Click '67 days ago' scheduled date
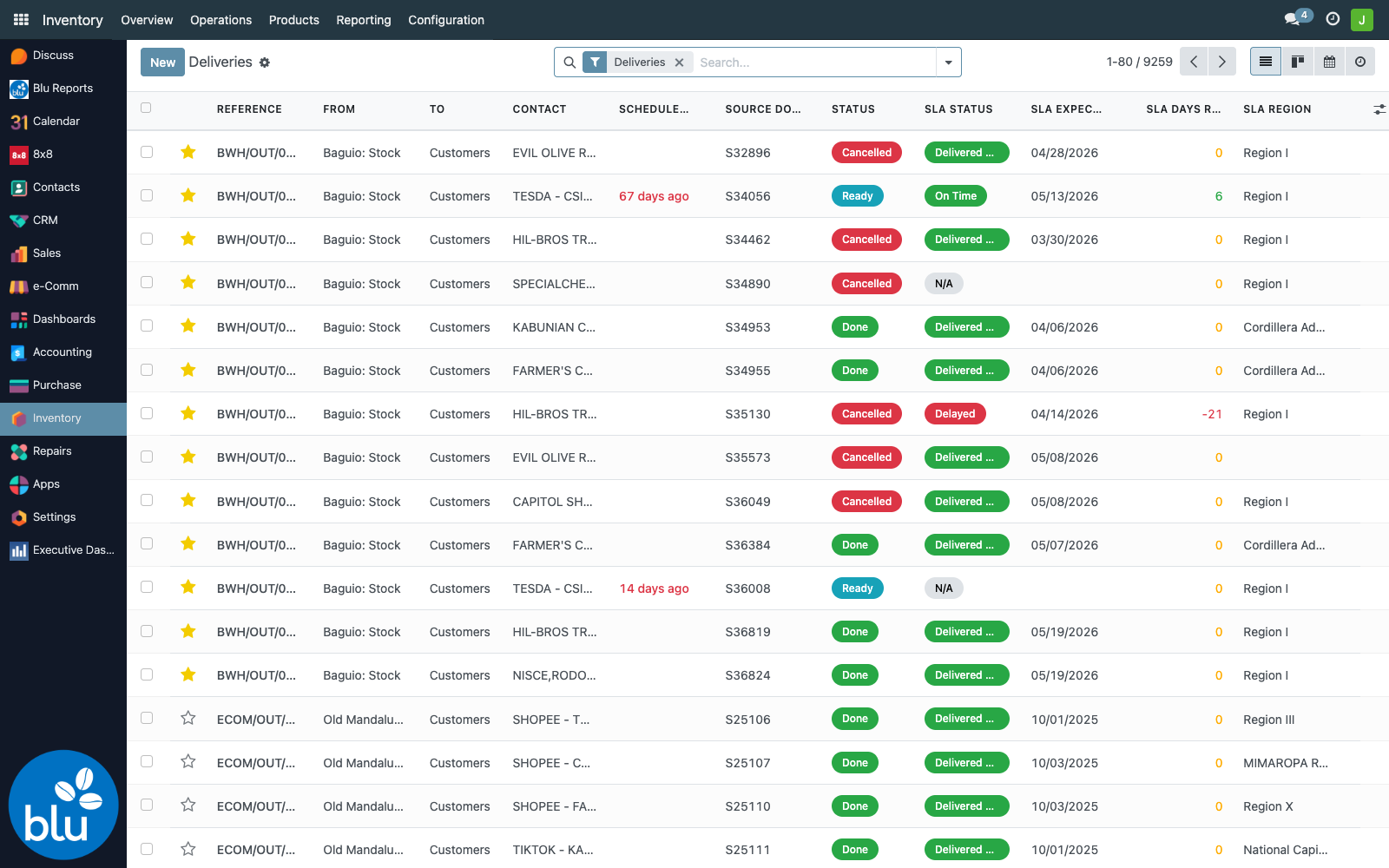Screen dimensions: 1389x868 (654, 196)
